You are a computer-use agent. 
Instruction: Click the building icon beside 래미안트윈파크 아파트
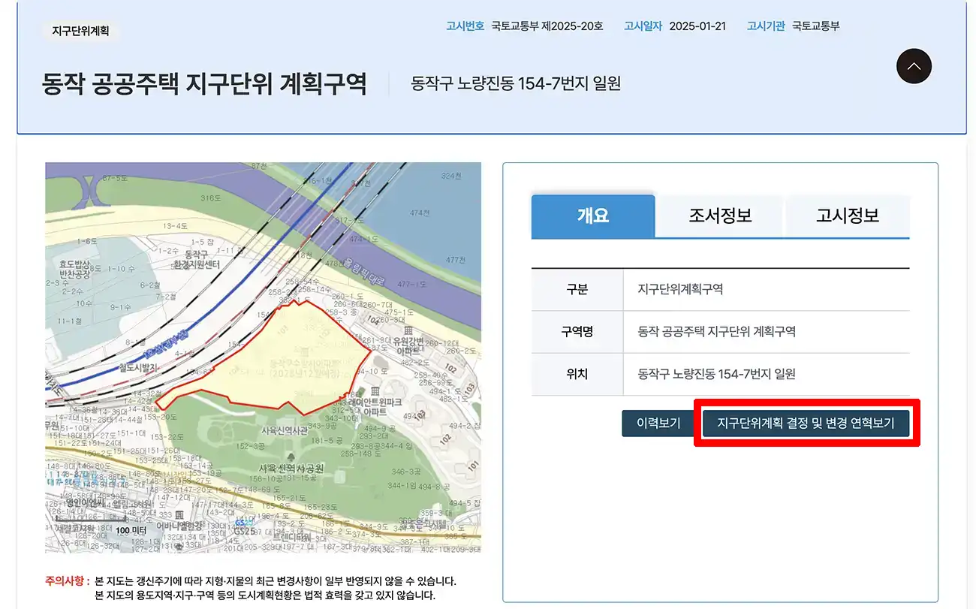click(375, 391)
